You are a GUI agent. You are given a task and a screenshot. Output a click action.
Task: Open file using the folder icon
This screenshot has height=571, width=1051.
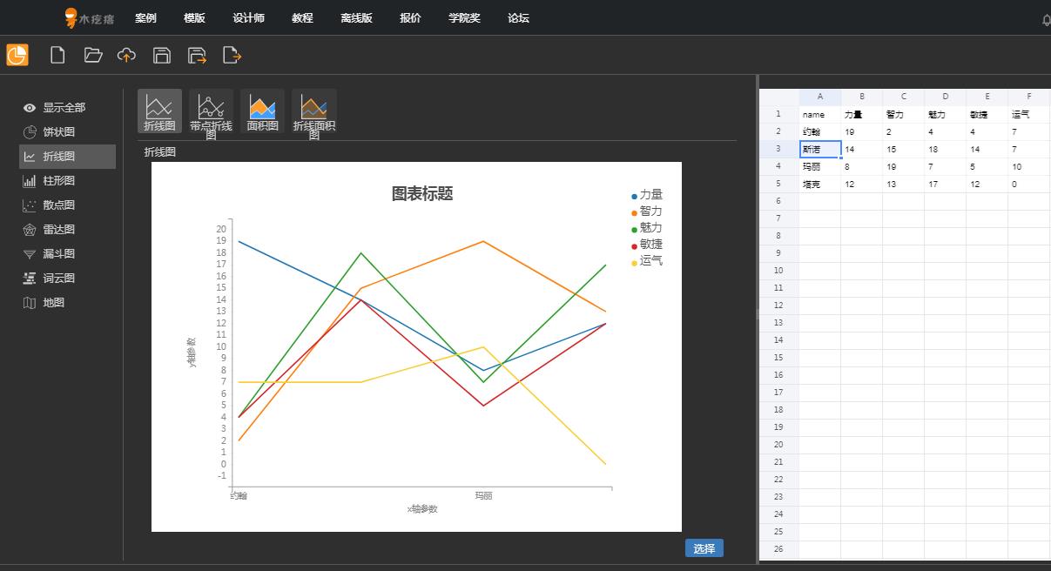tap(93, 56)
